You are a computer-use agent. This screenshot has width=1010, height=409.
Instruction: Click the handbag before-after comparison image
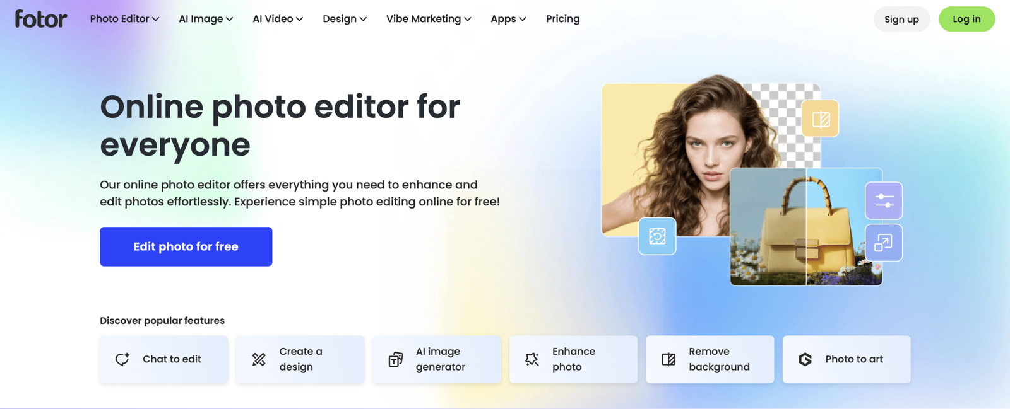[806, 227]
